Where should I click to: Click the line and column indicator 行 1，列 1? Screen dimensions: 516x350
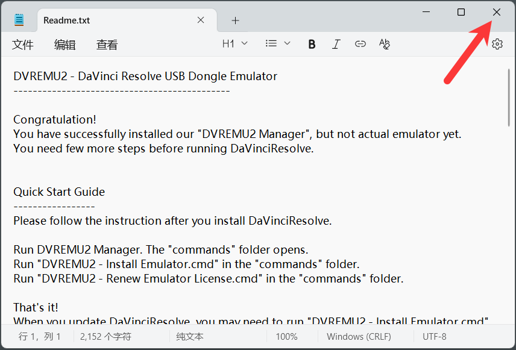tap(40, 337)
